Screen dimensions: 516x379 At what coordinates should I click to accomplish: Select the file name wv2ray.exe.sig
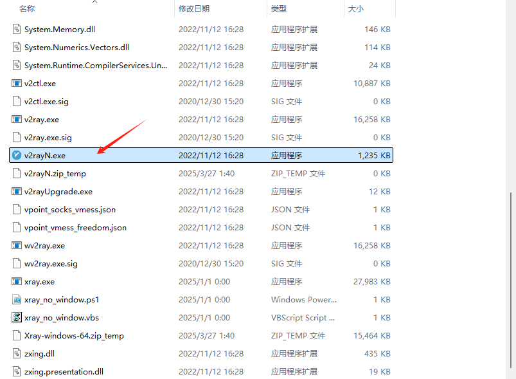tap(51, 264)
